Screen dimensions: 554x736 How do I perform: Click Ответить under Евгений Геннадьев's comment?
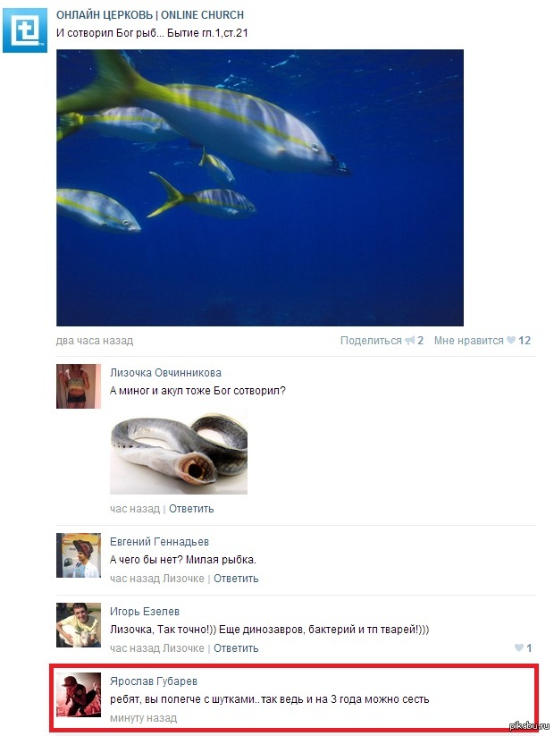coord(236,579)
